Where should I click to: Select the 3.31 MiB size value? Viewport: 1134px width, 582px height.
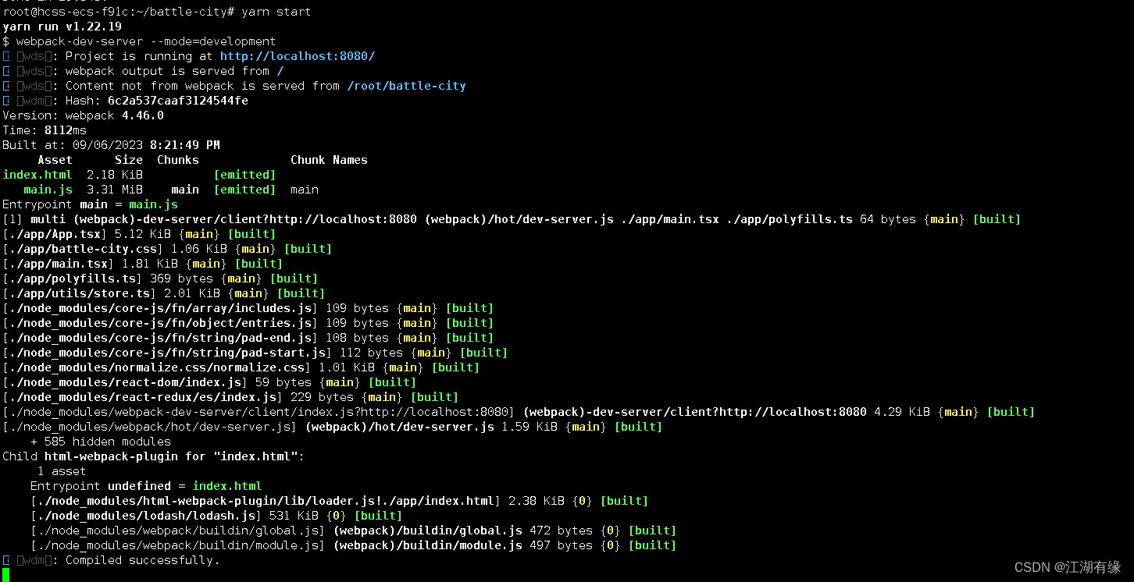(x=115, y=190)
